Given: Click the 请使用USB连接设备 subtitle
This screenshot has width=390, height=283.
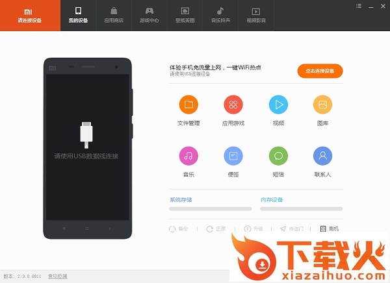Looking at the screenshot, I should 190,74.
